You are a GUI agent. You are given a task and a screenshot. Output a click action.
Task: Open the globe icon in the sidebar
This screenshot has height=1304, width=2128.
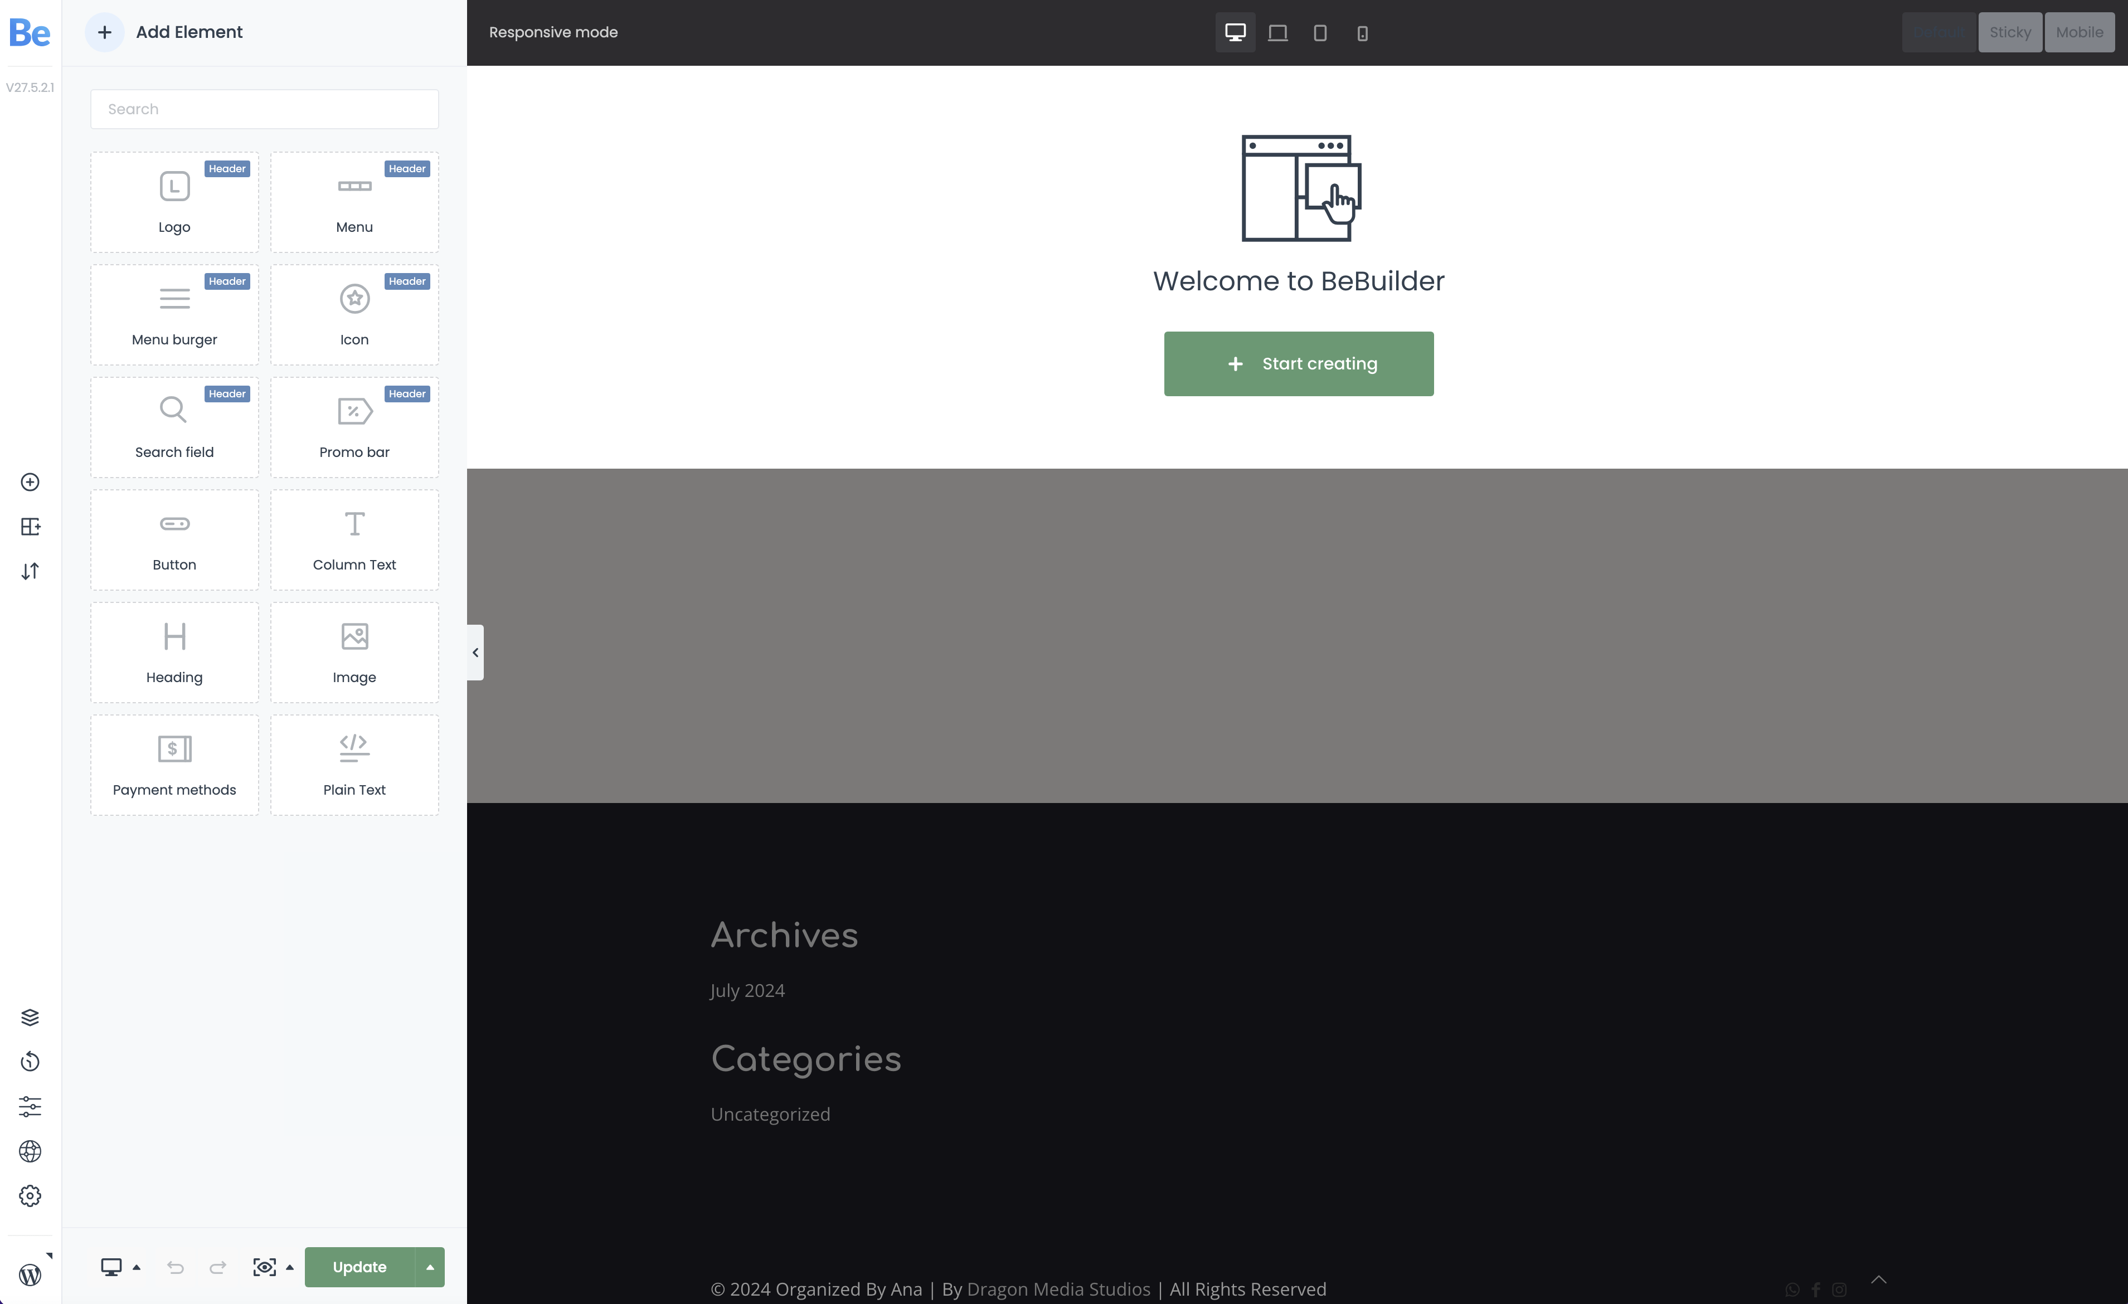[x=30, y=1151]
